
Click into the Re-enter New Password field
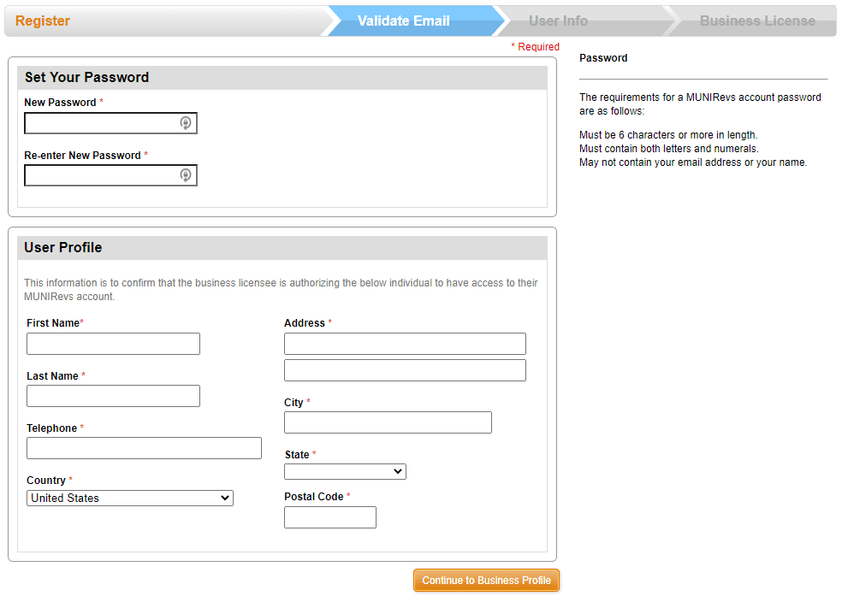click(101, 175)
